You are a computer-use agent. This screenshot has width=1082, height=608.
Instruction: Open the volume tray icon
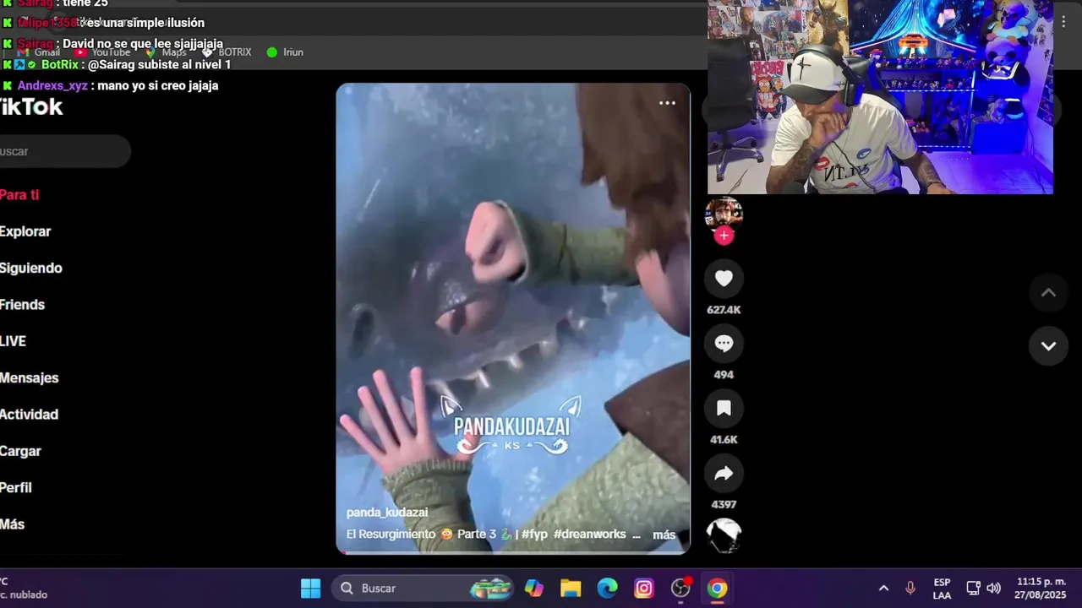point(994,588)
